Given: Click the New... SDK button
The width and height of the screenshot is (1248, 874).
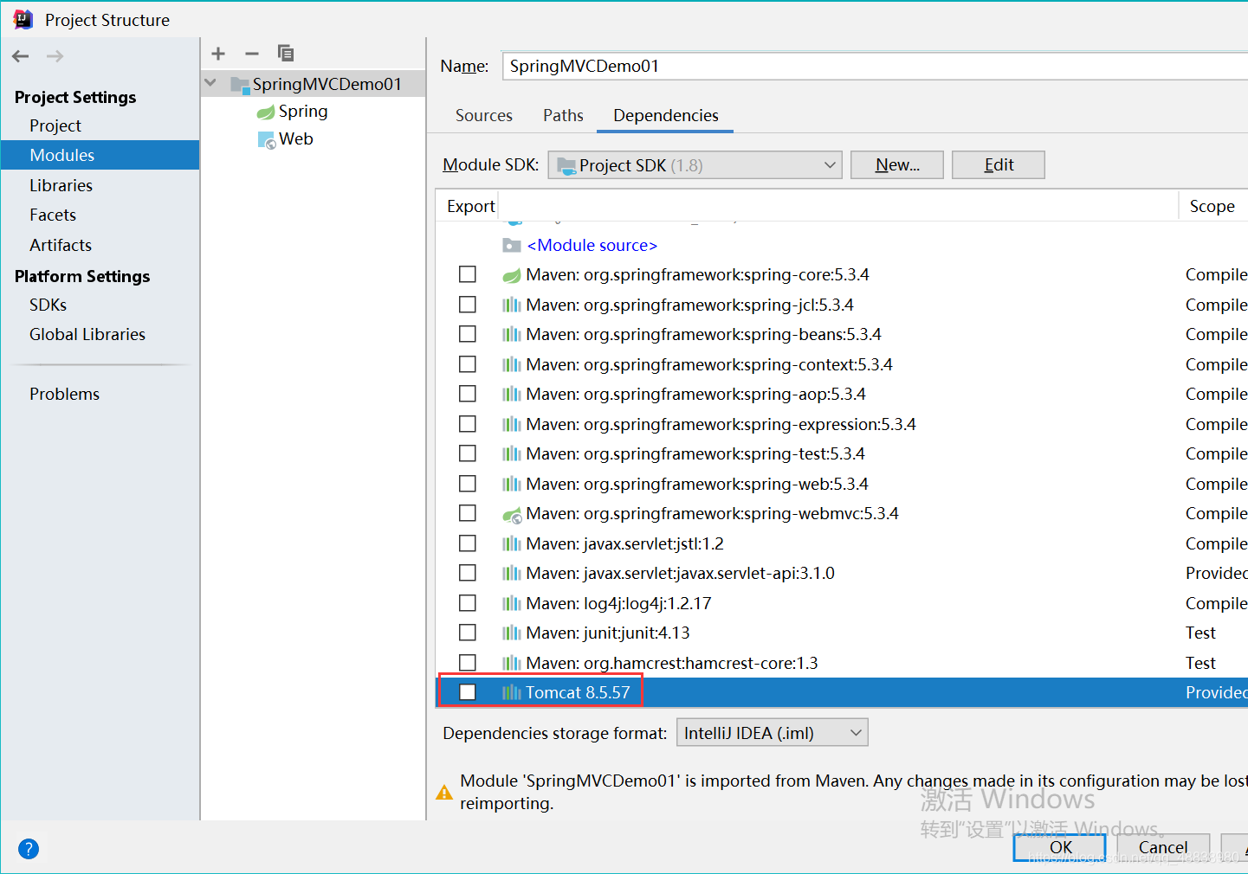Looking at the screenshot, I should 897,165.
